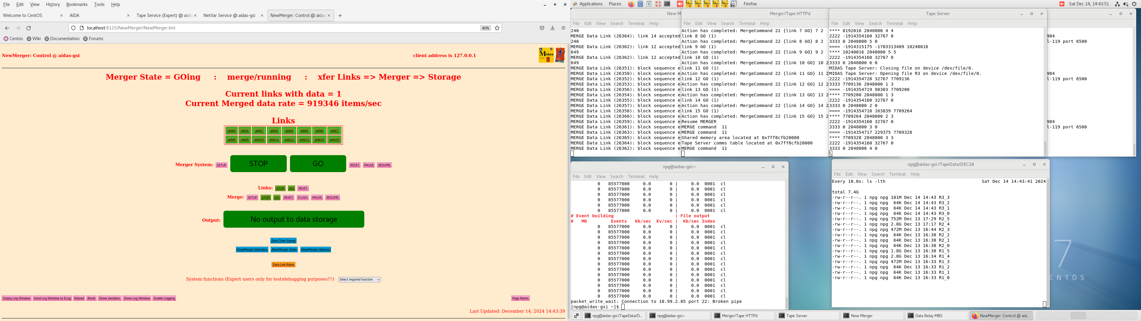Viewport: 1141px width, 321px height.
Task: Click the Midas logo in the page header
Action: [x=546, y=55]
